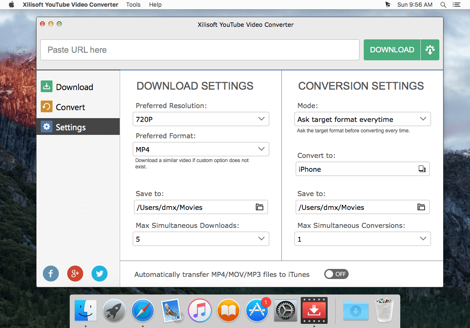This screenshot has width=470, height=328.
Task: Open the Tools menu
Action: coord(133,5)
